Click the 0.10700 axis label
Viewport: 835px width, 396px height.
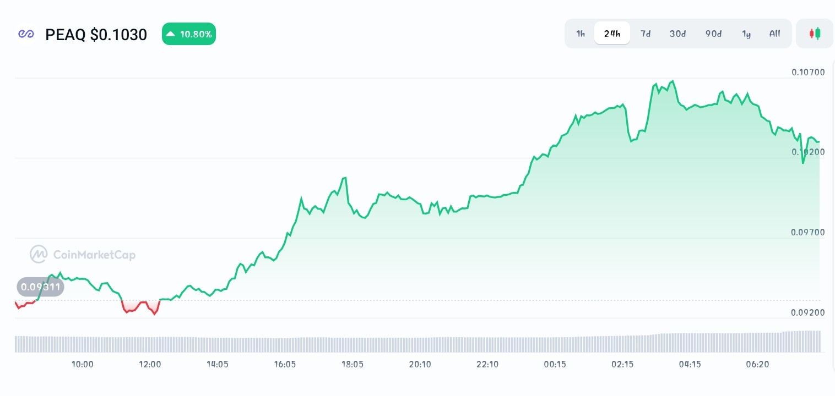[x=808, y=72]
